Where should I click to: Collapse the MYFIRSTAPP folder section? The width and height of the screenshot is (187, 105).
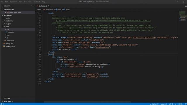3,15
